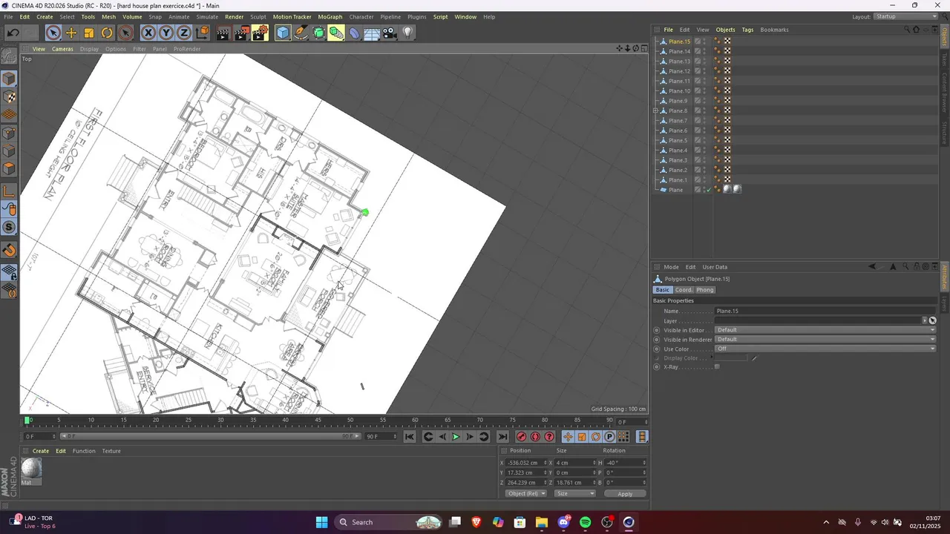Play the animation forward

point(456,437)
